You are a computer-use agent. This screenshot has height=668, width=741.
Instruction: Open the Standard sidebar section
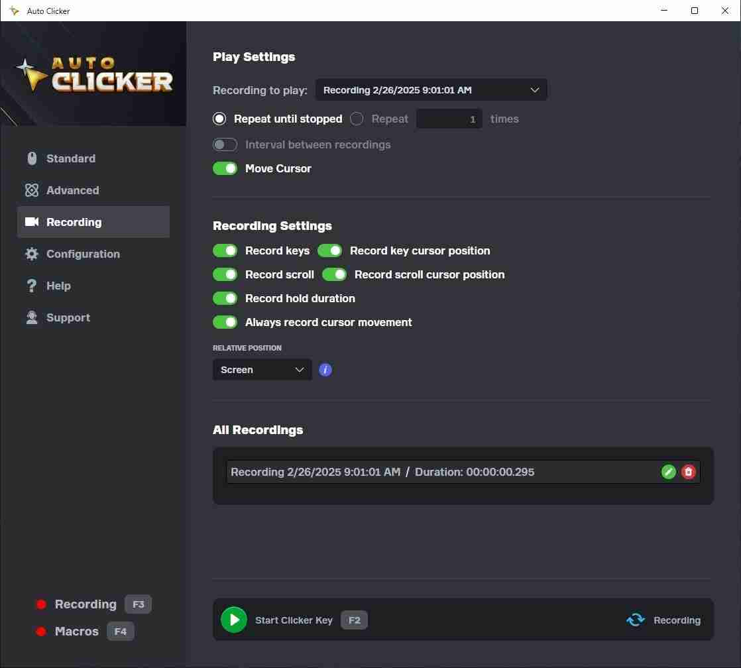pyautogui.click(x=71, y=158)
